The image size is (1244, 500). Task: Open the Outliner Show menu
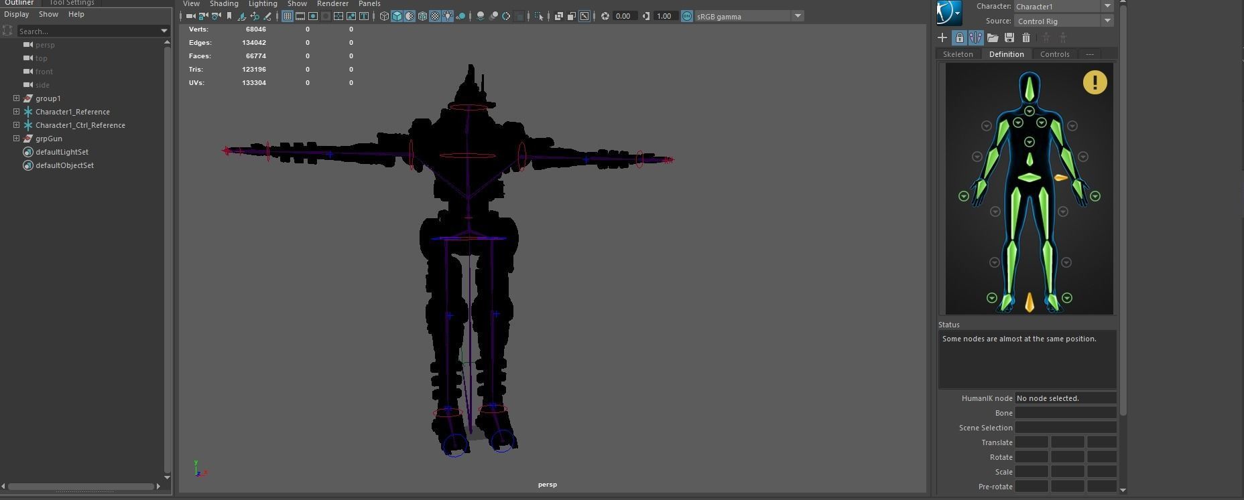(x=48, y=14)
